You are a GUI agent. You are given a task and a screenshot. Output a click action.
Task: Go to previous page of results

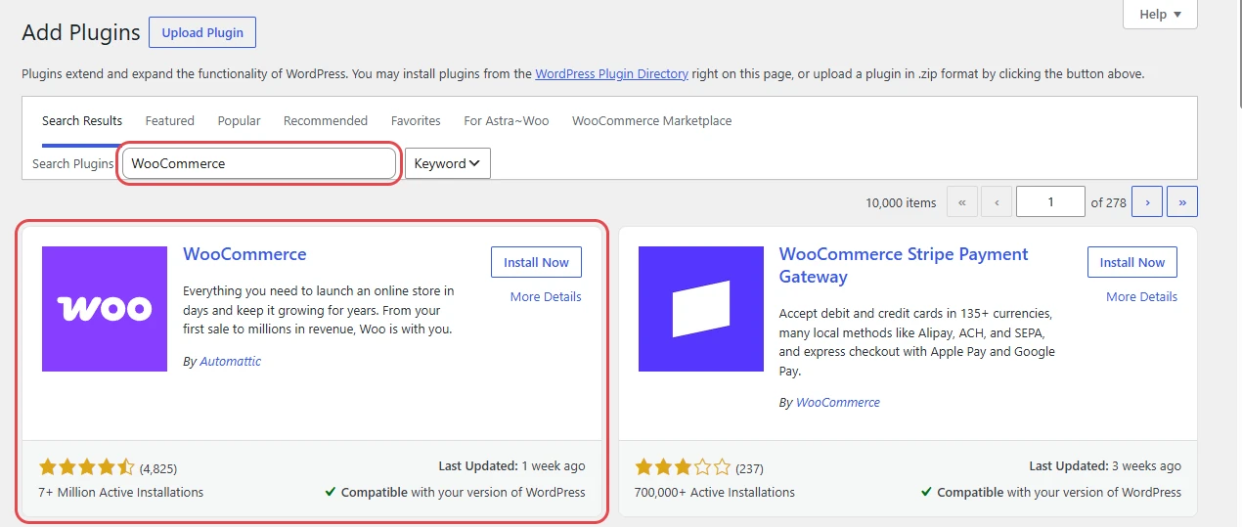(x=997, y=202)
